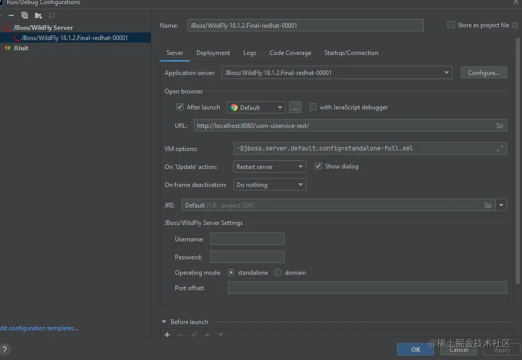Viewport: 522px width, 360px height.
Task: Click the Username field
Action: (247, 239)
